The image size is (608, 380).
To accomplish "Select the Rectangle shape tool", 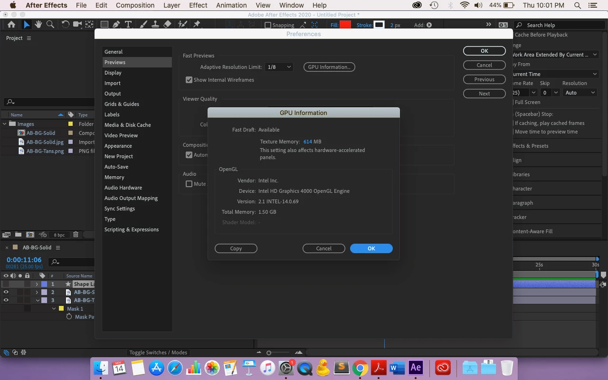I will coord(104,25).
